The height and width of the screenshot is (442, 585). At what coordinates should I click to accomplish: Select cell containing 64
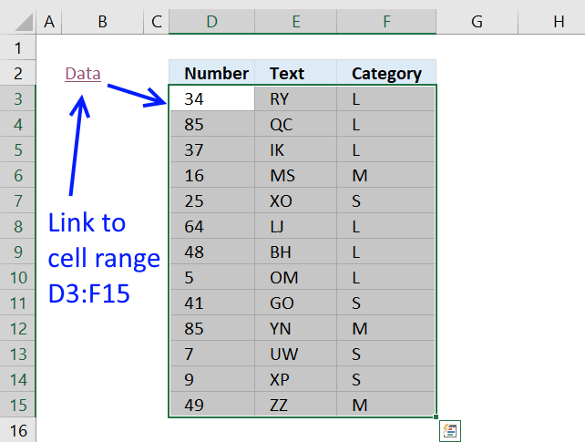pyautogui.click(x=212, y=226)
